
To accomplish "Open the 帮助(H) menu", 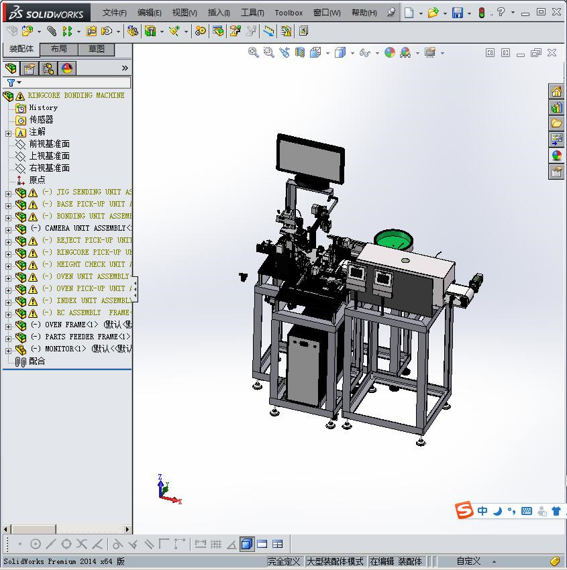I will [x=364, y=13].
